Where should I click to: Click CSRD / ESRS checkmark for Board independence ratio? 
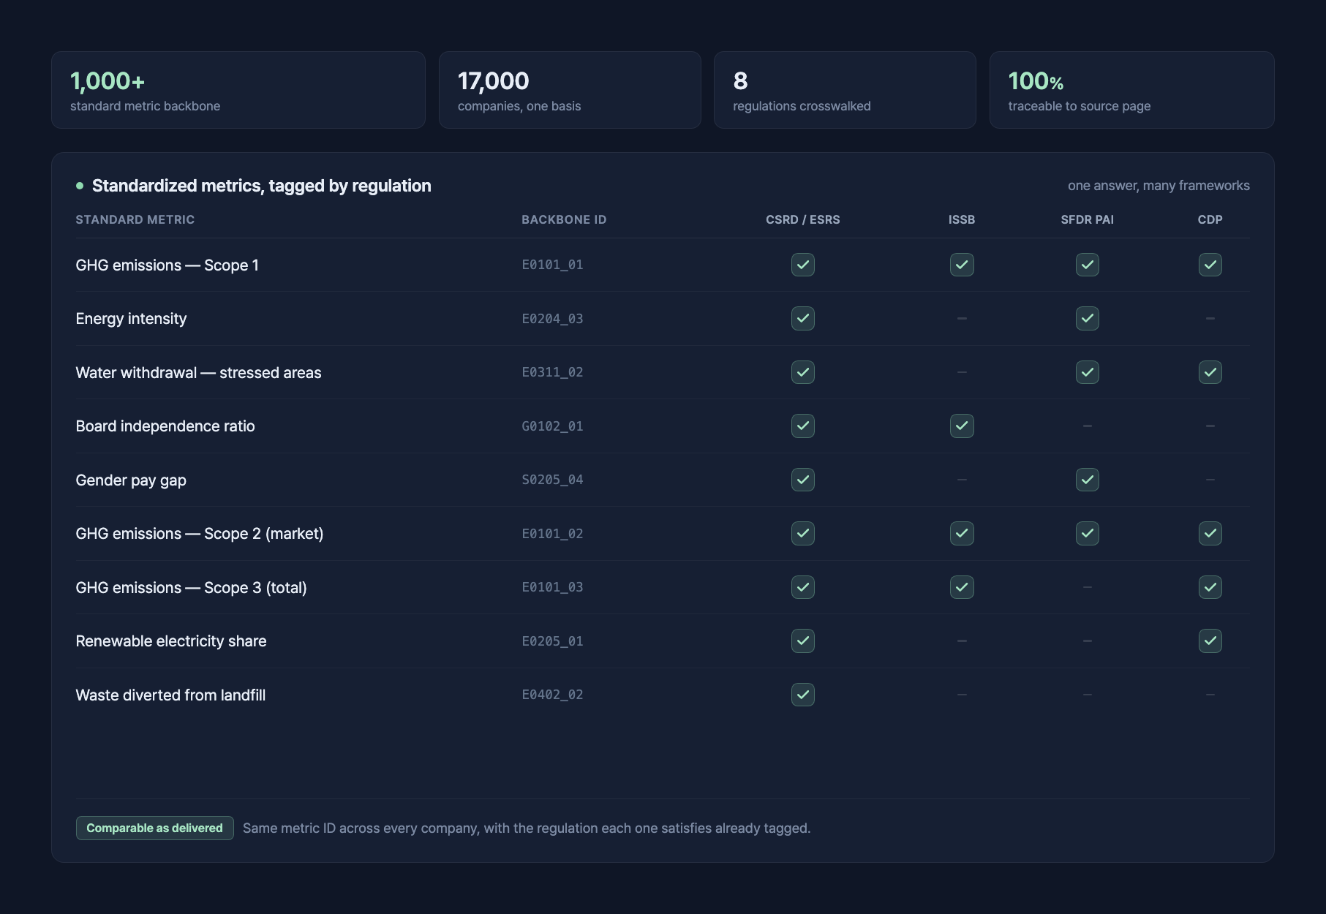[x=803, y=426]
